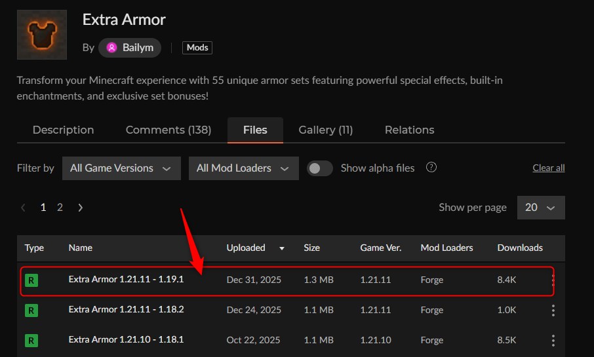Click release icon for Extra Armor 1.19.1
The width and height of the screenshot is (594, 357).
pos(31,280)
